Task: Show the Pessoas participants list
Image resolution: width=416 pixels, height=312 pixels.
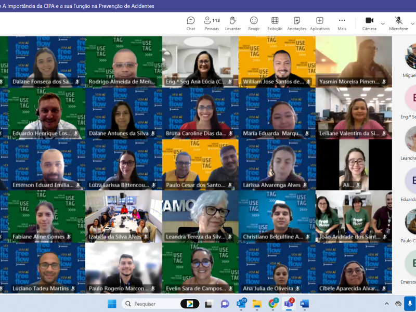Action: tap(211, 23)
